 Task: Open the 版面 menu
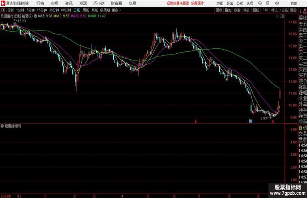coord(230,3)
